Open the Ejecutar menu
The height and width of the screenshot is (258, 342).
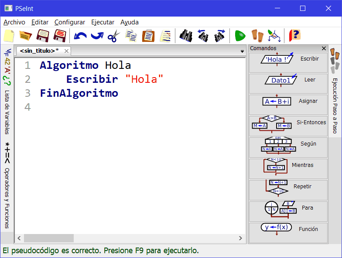[103, 22]
